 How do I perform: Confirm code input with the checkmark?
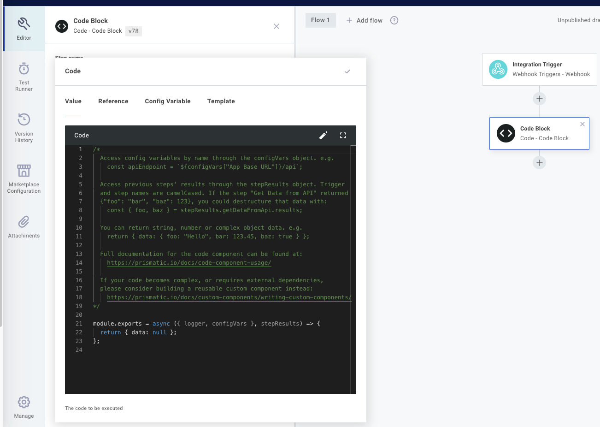point(347,71)
